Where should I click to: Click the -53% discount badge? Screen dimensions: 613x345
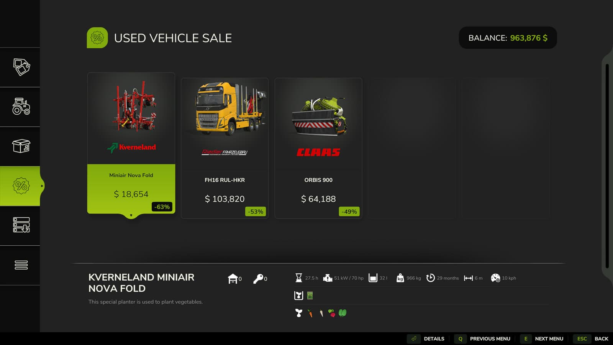coord(256,212)
